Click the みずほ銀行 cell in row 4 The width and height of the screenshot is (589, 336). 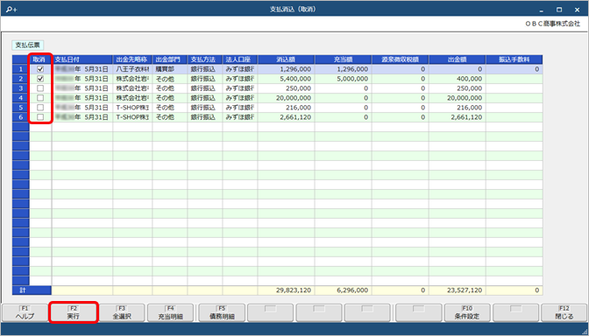pyautogui.click(x=240, y=98)
